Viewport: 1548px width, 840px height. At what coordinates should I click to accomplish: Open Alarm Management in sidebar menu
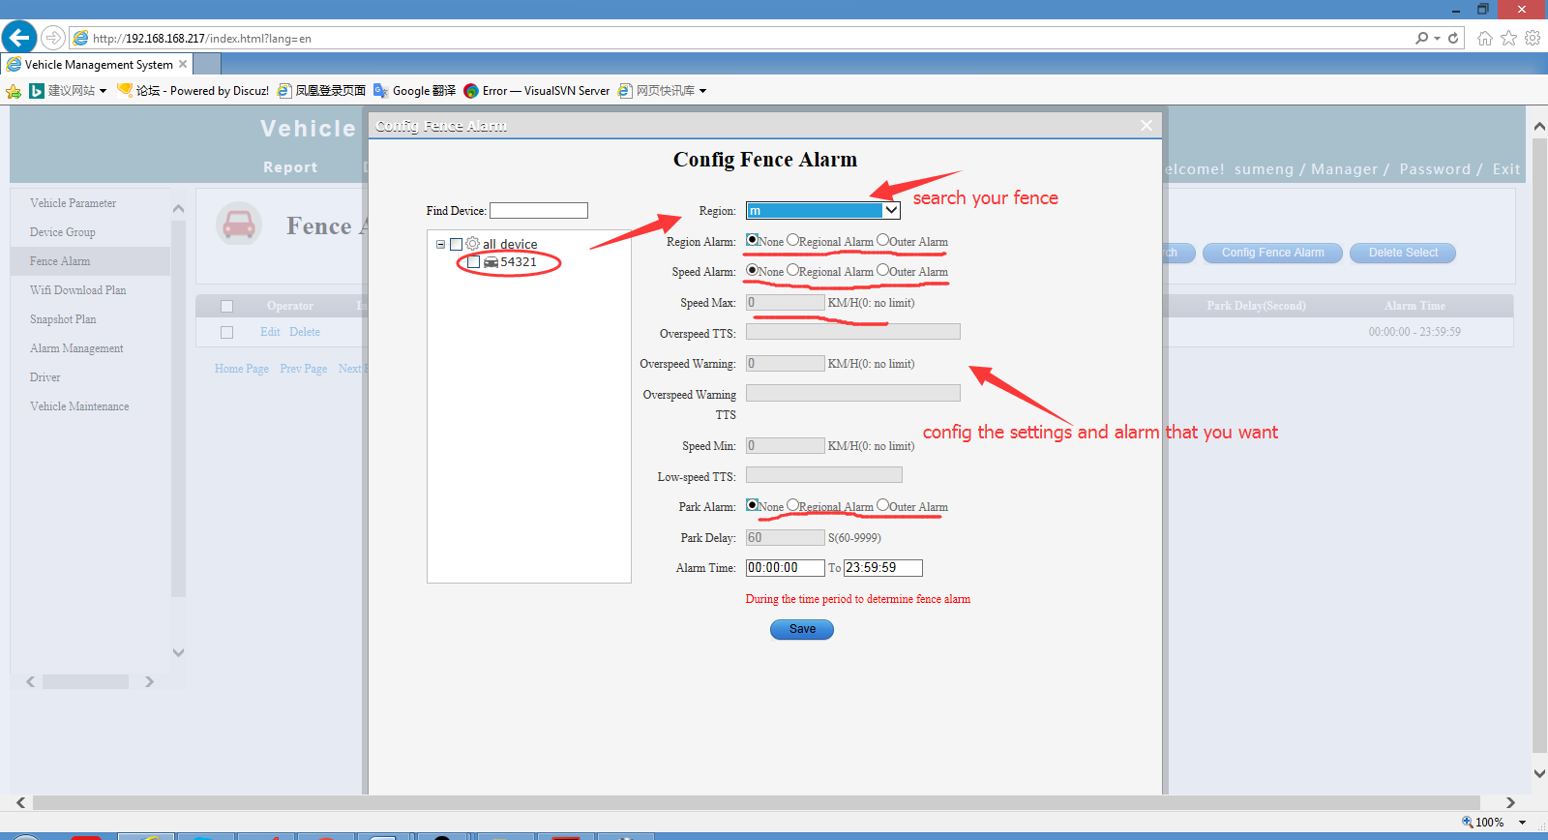tap(76, 348)
